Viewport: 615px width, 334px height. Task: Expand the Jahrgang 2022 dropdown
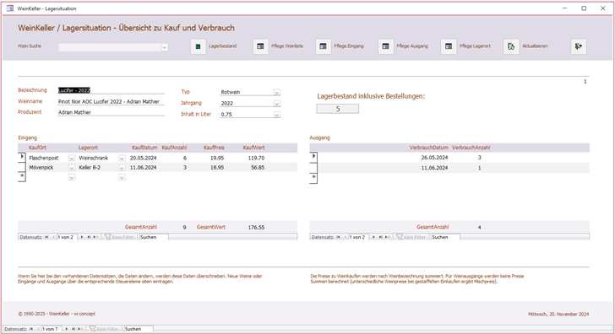click(277, 104)
